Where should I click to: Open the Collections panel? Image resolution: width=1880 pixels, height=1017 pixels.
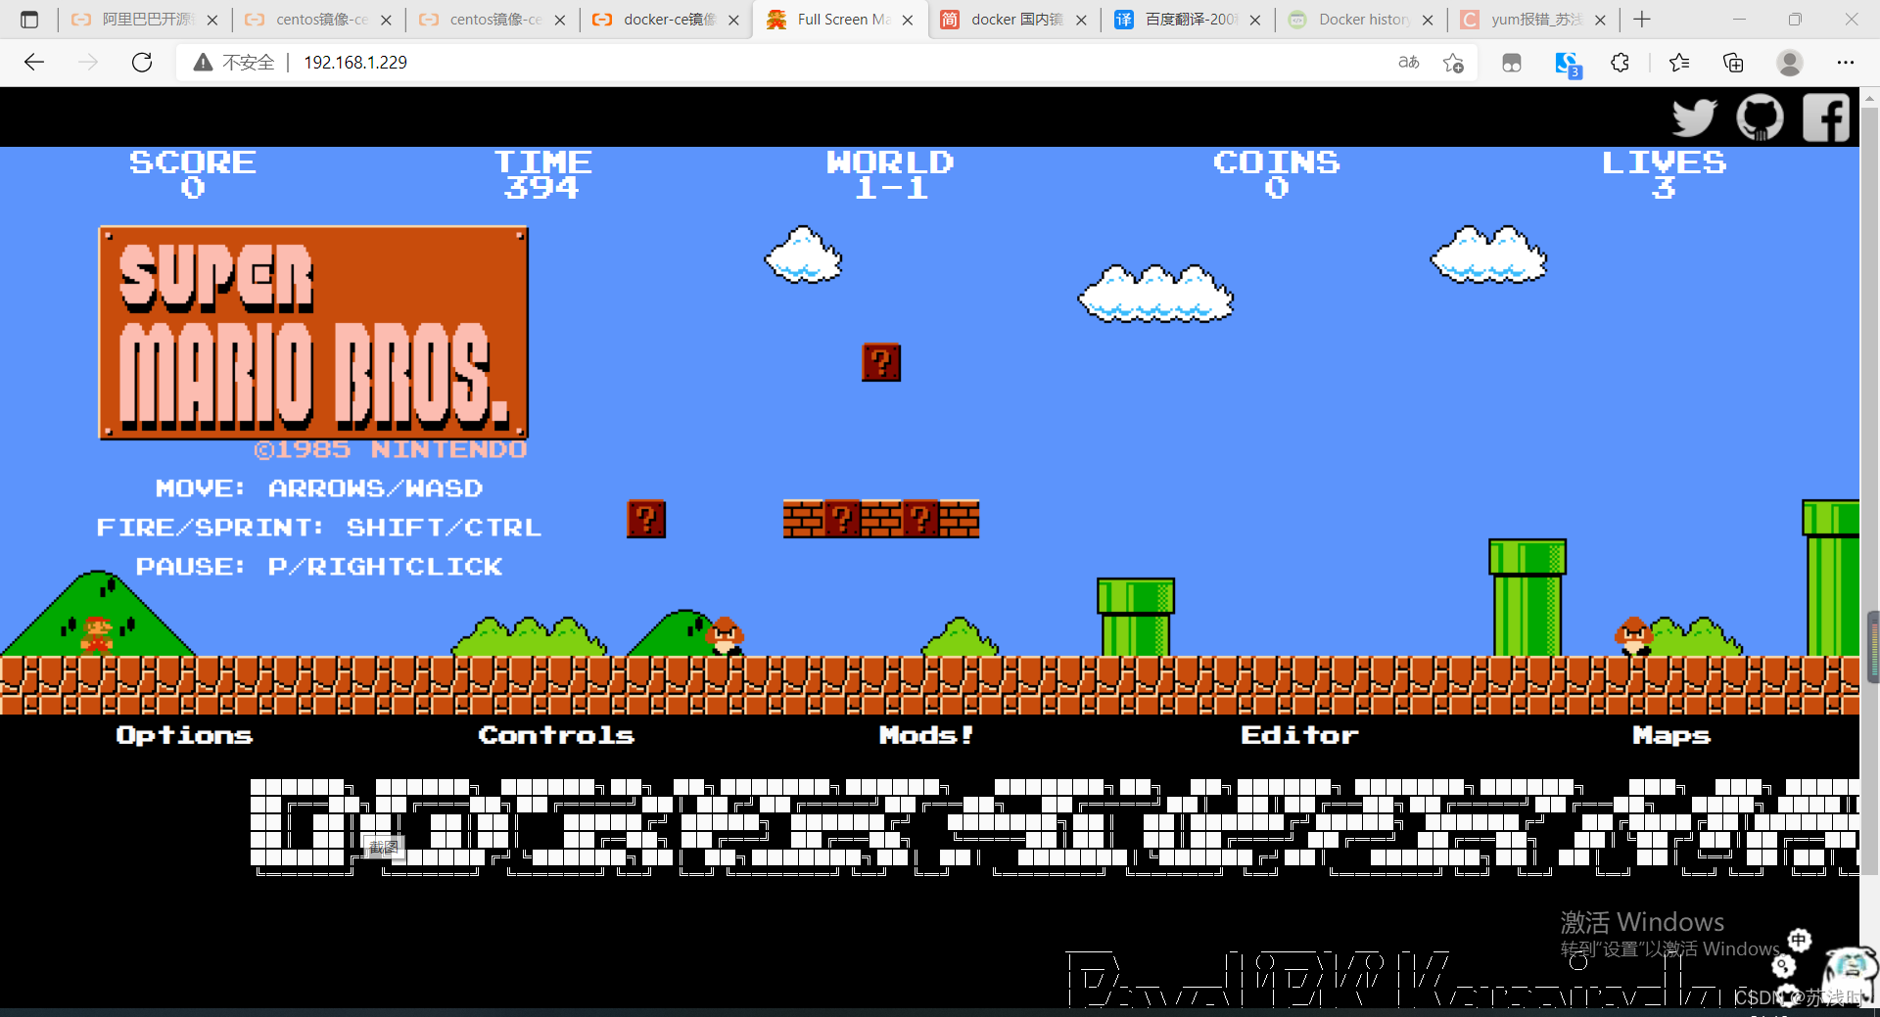coord(1733,63)
